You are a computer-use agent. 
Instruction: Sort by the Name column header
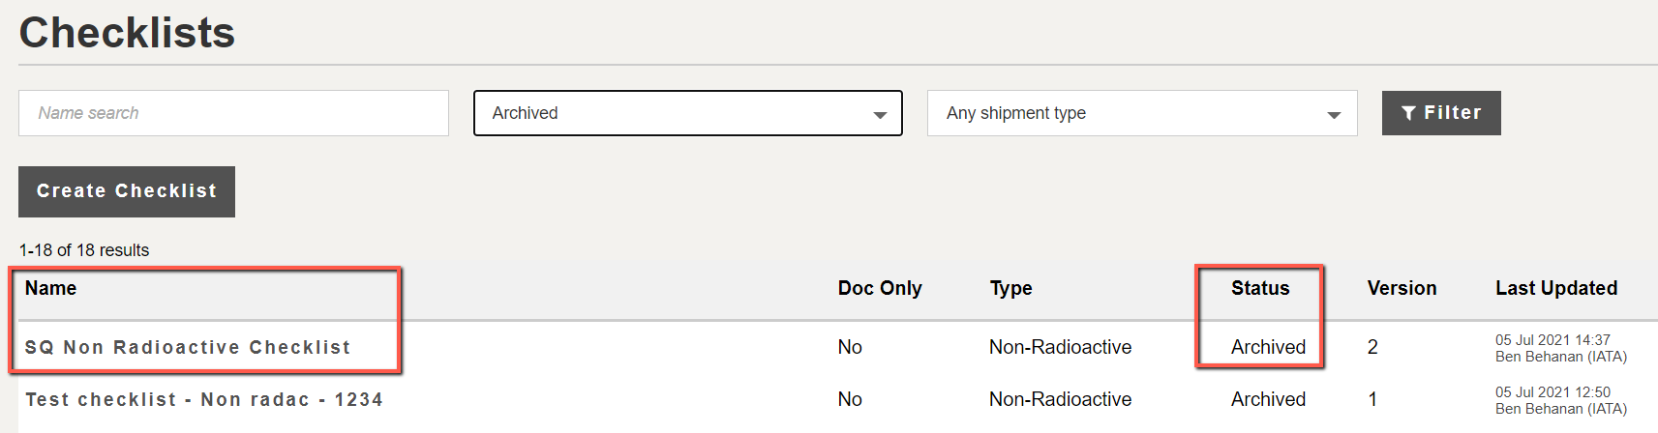coord(50,288)
